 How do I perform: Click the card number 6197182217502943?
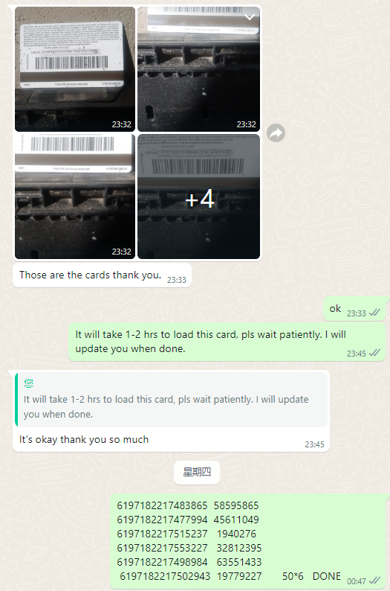[x=165, y=576]
